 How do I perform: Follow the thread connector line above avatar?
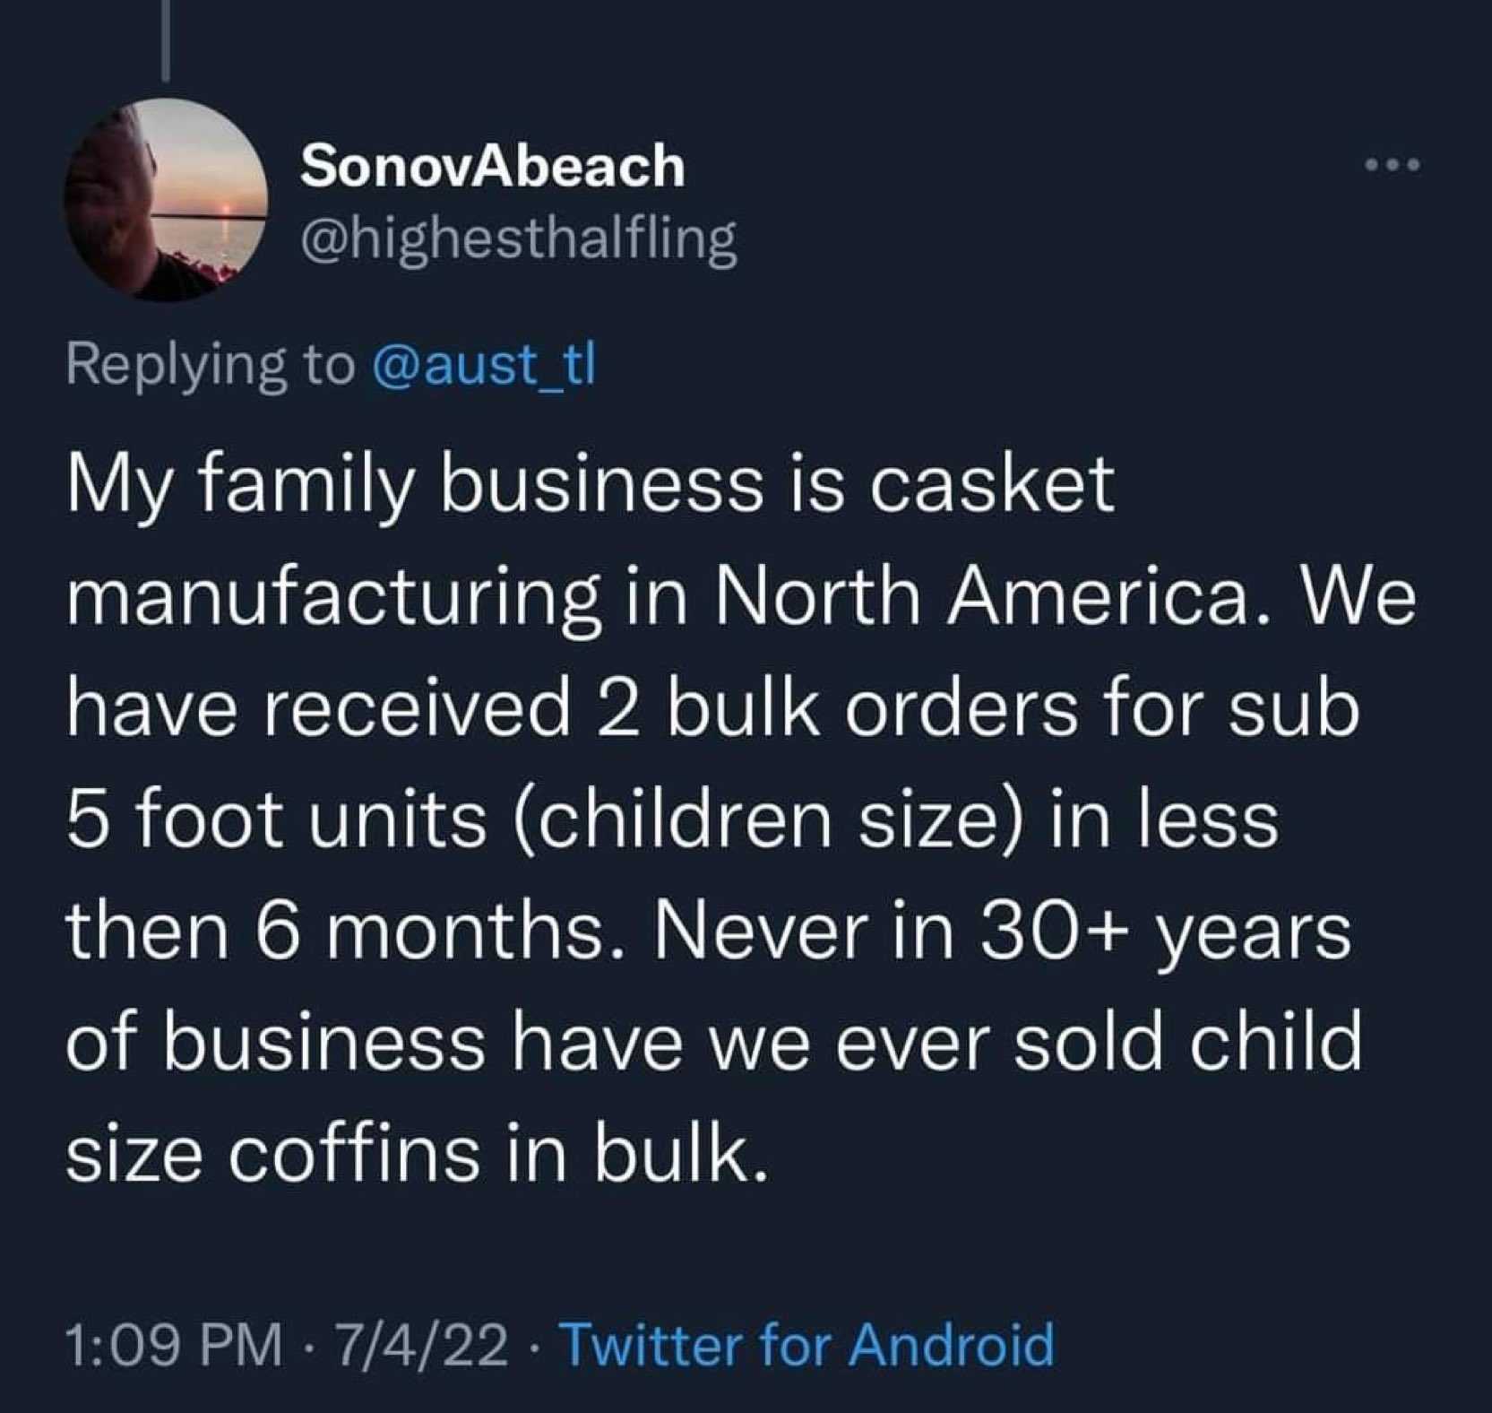pos(166,39)
